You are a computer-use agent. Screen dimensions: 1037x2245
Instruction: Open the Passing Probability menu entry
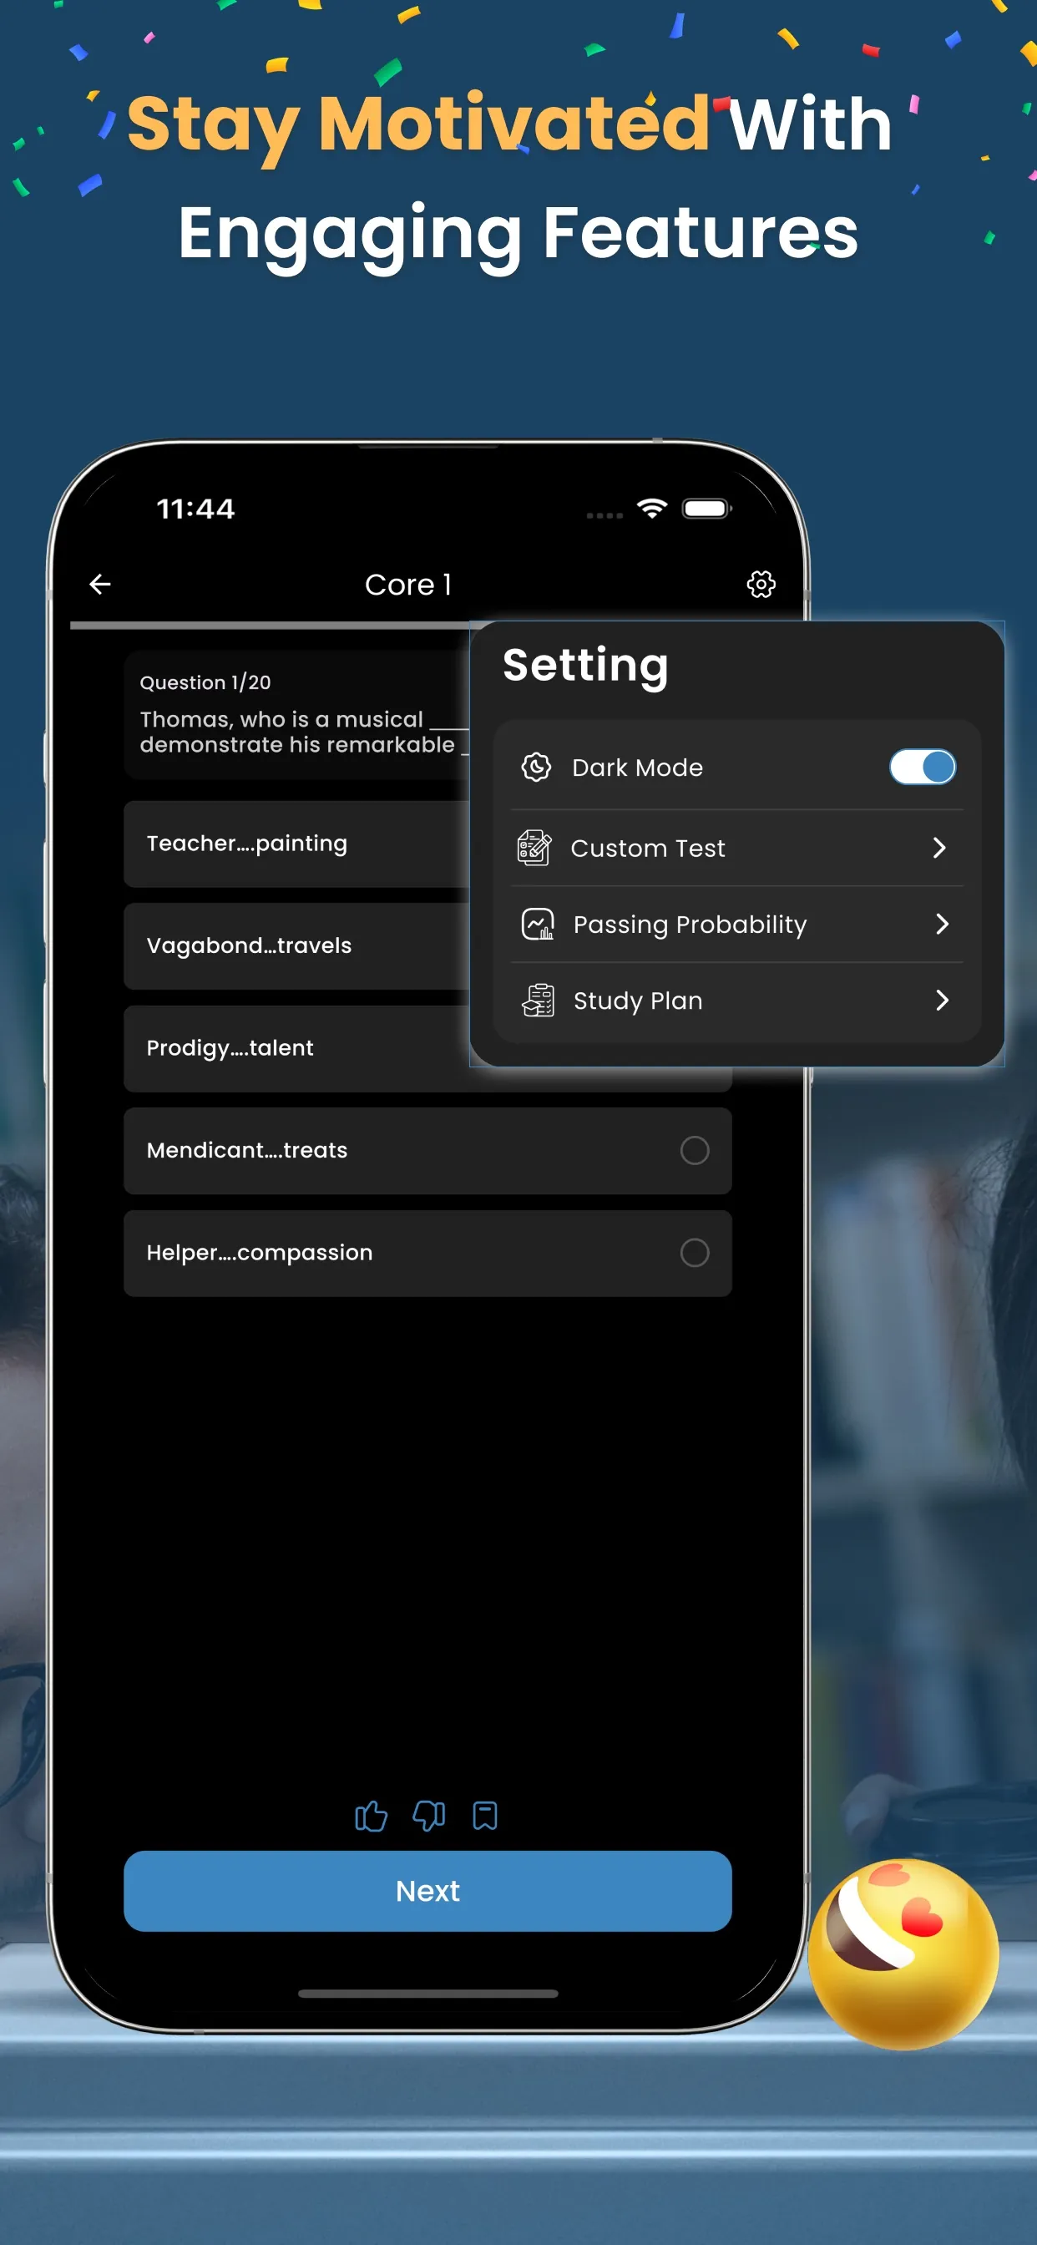point(737,924)
